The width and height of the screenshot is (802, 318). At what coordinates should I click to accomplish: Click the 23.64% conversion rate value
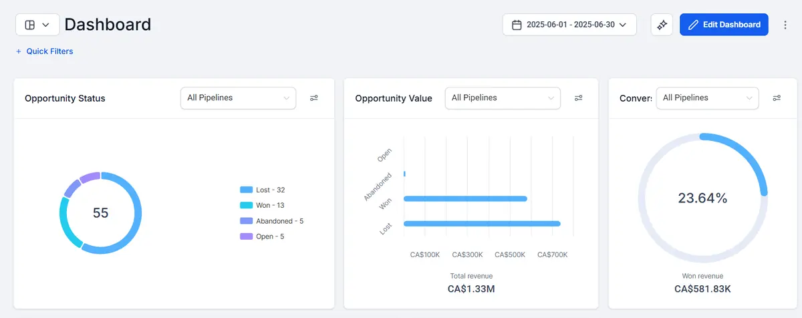point(702,198)
